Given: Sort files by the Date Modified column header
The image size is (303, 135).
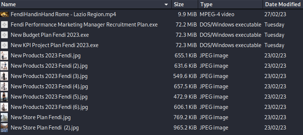Looking at the screenshot, I should (283, 4).
